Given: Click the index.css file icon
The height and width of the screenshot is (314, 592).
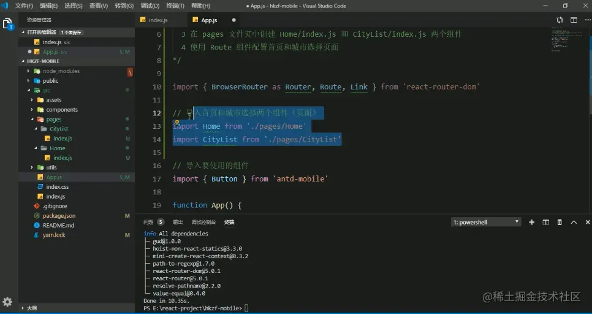Looking at the screenshot, I should point(40,186).
